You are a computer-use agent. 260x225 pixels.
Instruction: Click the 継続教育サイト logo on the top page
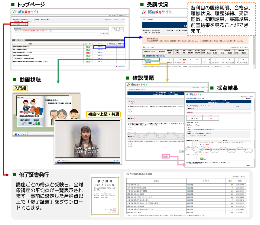click(26, 12)
